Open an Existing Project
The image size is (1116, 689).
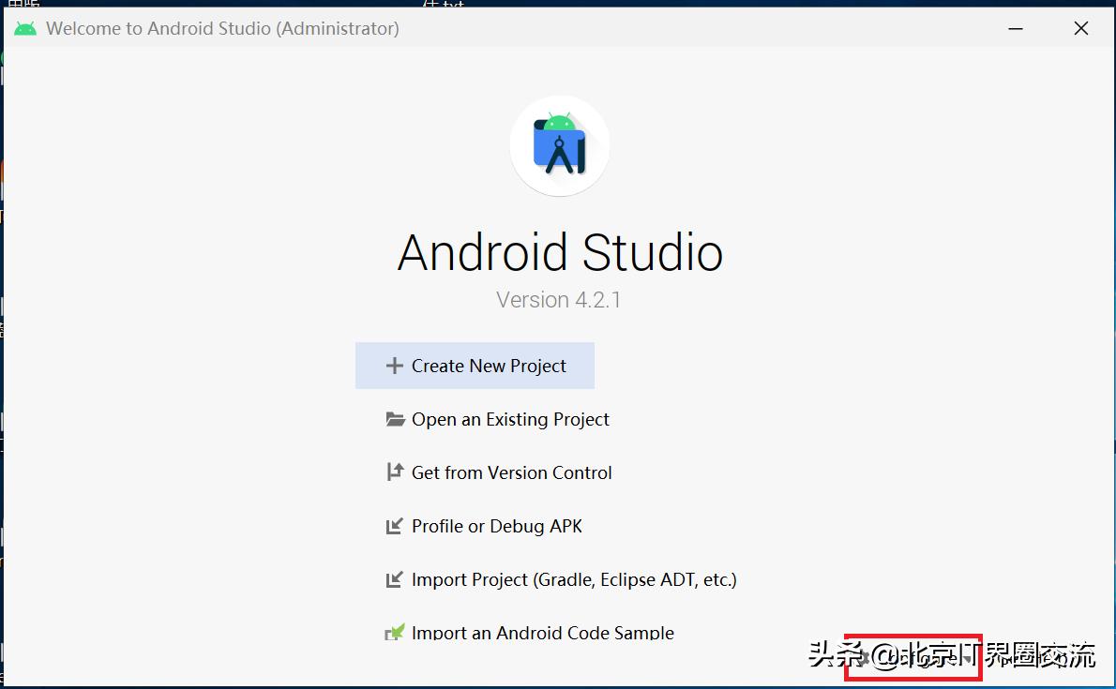click(x=497, y=419)
